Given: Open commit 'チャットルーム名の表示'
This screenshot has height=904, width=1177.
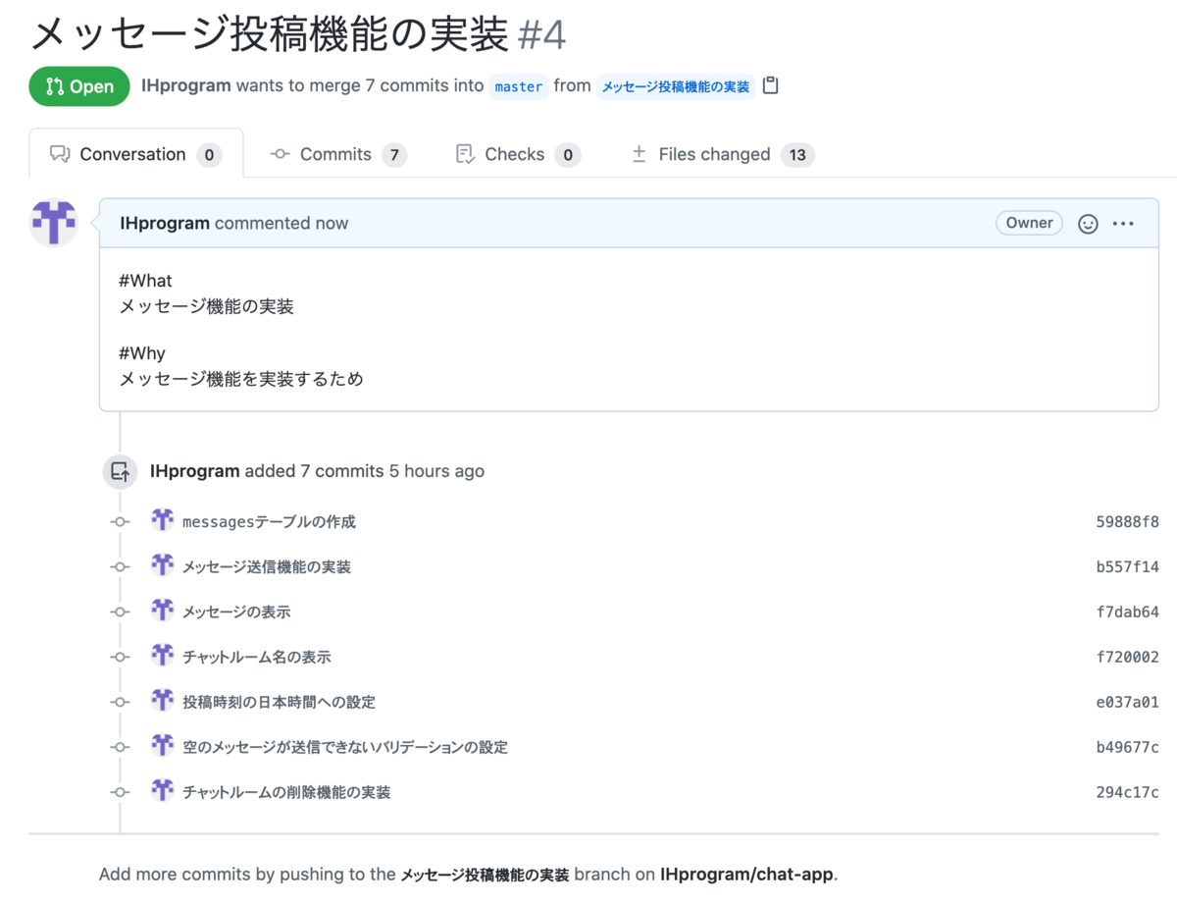Looking at the screenshot, I should 257,658.
